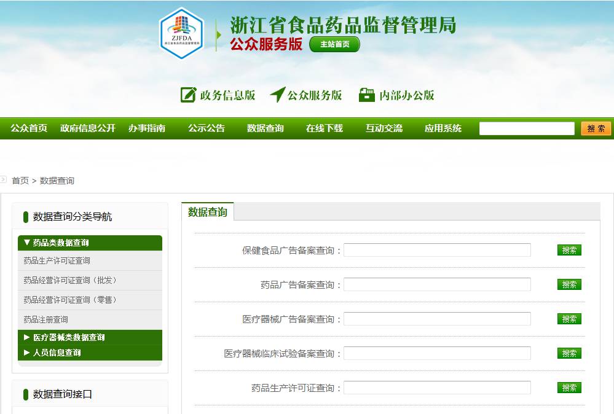Viewport: 614px width, 414px height.
Task: Open 药品经营许可证查询（零售）
Action: click(70, 300)
